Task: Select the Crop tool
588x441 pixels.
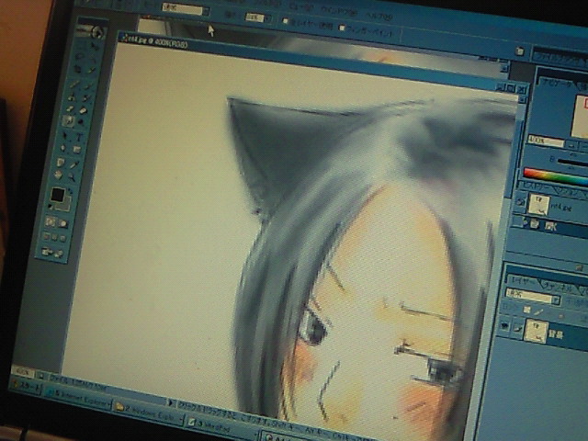Action: [x=78, y=70]
